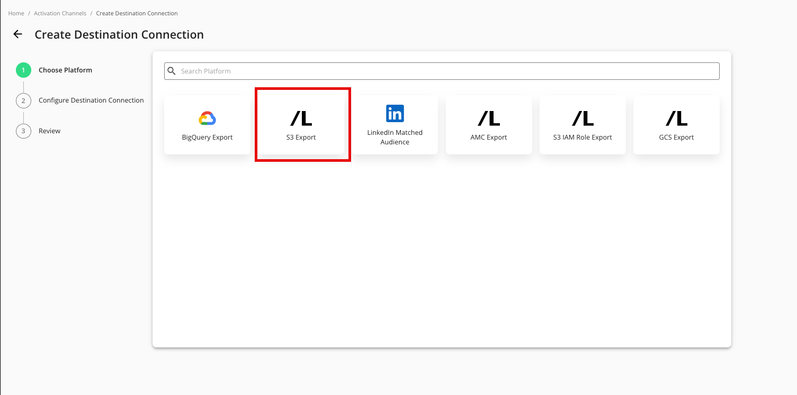797x395 pixels.
Task: Click the step 1 circle in the stepper
Action: [23, 70]
